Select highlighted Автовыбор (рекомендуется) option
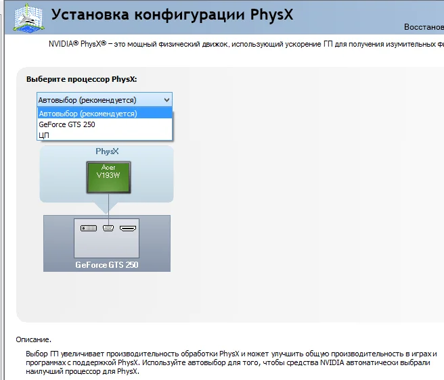 point(105,114)
